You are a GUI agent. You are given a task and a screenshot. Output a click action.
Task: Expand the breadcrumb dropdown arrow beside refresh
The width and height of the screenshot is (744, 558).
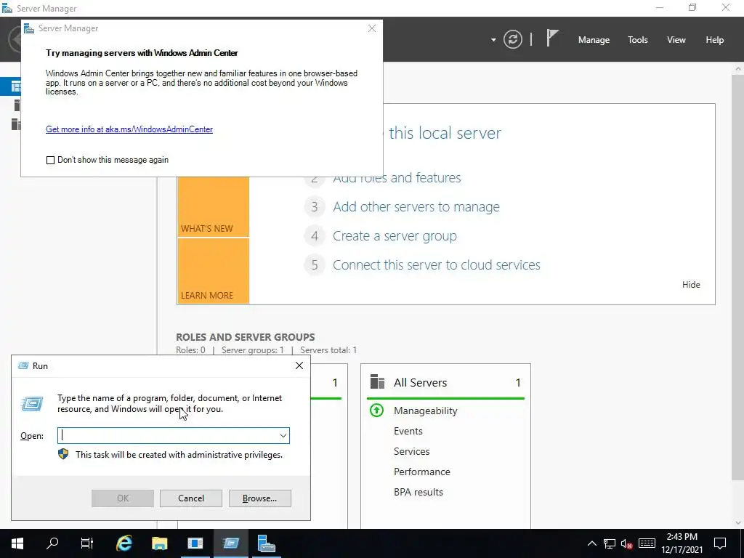pyautogui.click(x=493, y=40)
